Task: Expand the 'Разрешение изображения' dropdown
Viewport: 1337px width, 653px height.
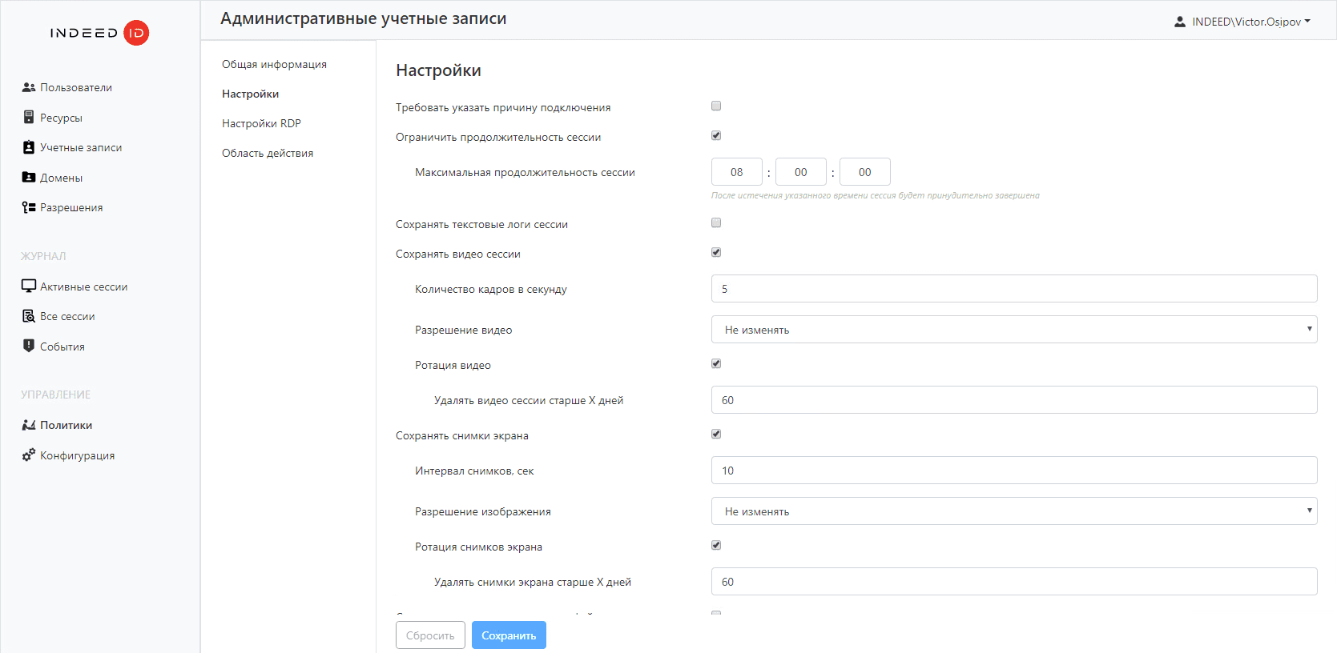Action: (x=1013, y=511)
